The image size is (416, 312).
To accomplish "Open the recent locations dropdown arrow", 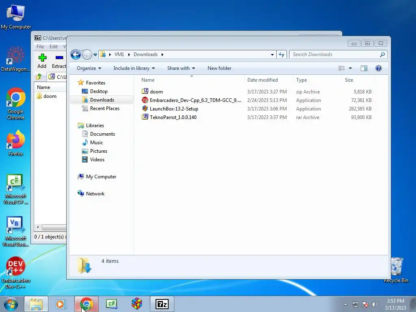I will click(95, 55).
